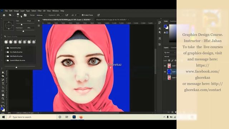The image size is (229, 129).
Task: Enable the airbrush build-up icon
Action: pos(67,15)
